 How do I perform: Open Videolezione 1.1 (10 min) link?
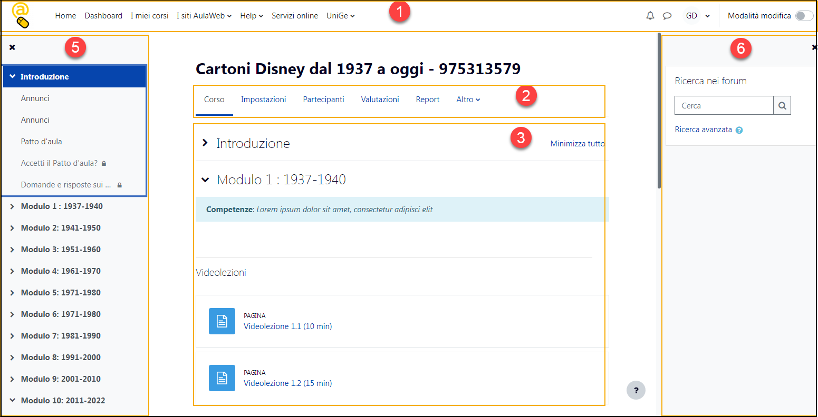288,326
